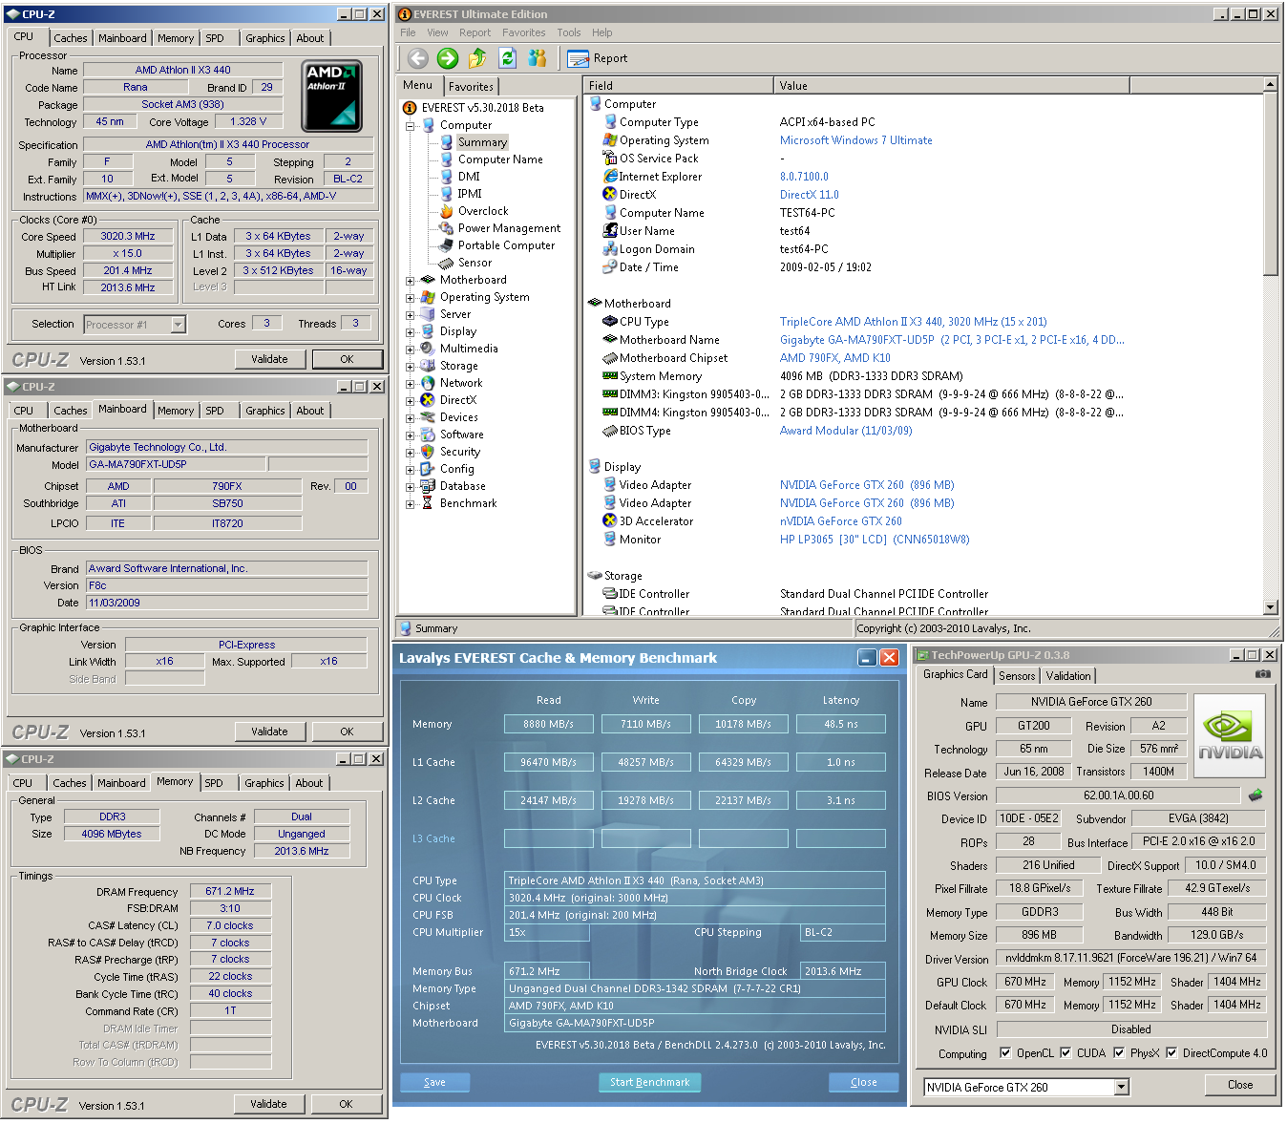The width and height of the screenshot is (1287, 1124).
Task: Expand the Operating System tree node
Action: click(x=410, y=297)
